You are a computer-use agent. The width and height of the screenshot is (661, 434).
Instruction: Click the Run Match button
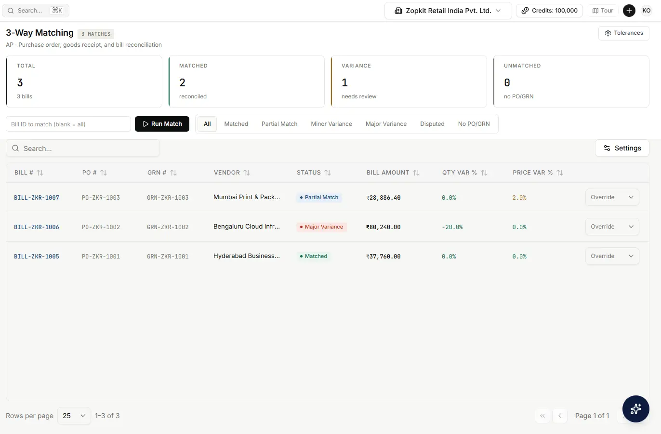tap(162, 124)
